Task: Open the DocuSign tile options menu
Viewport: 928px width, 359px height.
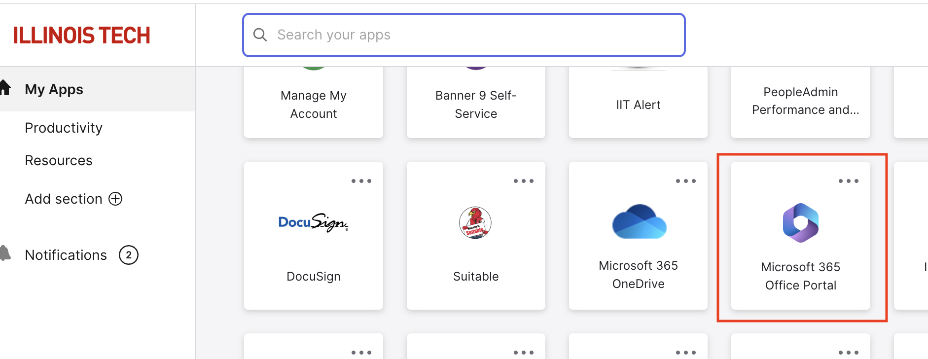Action: 361,181
